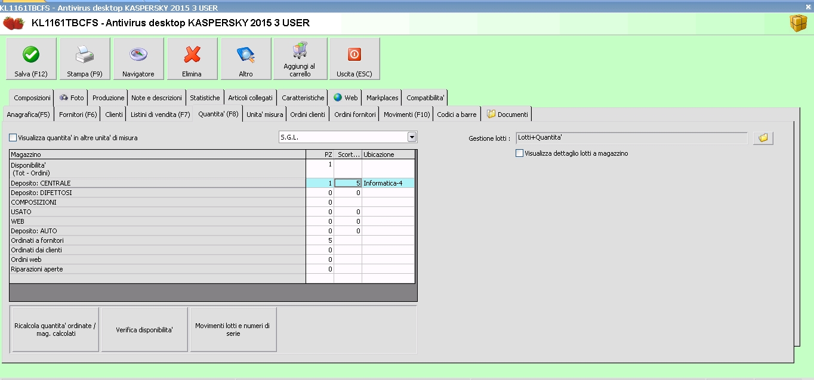The image size is (814, 380).
Task: Select the Ordinati a fornitori row
Action: (212, 240)
